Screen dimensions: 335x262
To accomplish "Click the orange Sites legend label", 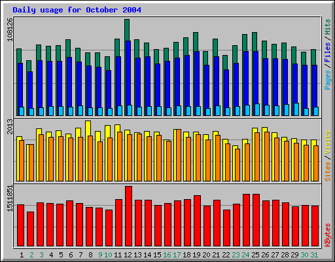I will (x=328, y=172).
